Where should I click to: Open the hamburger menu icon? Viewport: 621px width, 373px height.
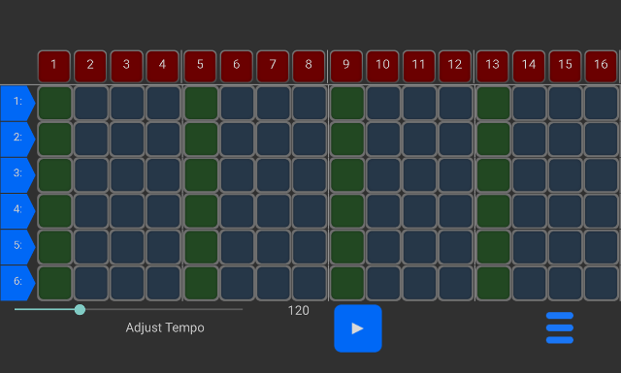click(560, 327)
